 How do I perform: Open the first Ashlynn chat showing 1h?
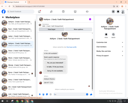coord(17,23)
